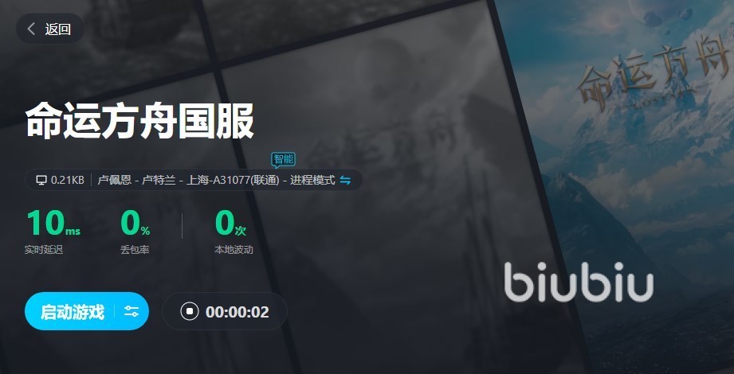Go back using the 返回 label
Image resolution: width=734 pixels, height=374 pixels.
coord(57,29)
